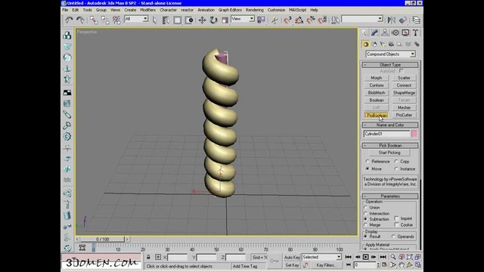The width and height of the screenshot is (484, 272).
Task: Collapse the Object Type rollout
Action: 390,65
